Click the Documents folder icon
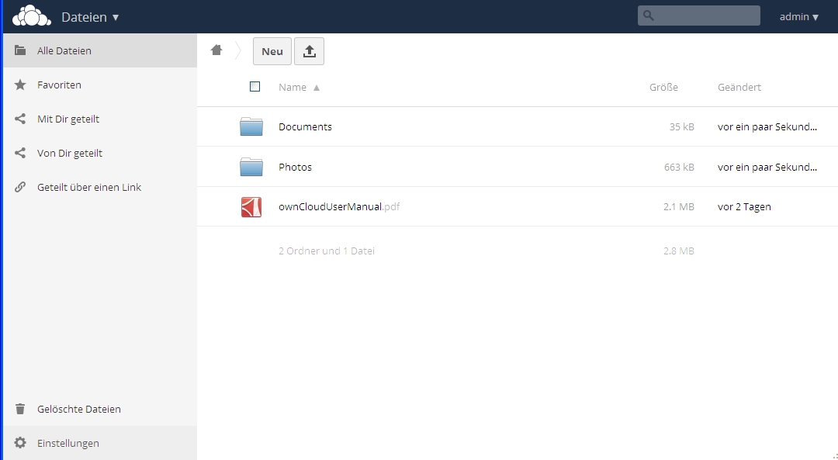838x460 pixels. (251, 126)
